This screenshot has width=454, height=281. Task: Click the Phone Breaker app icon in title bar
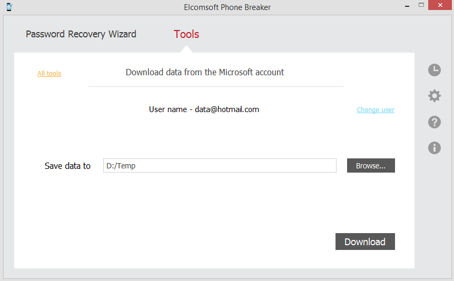tap(9, 7)
